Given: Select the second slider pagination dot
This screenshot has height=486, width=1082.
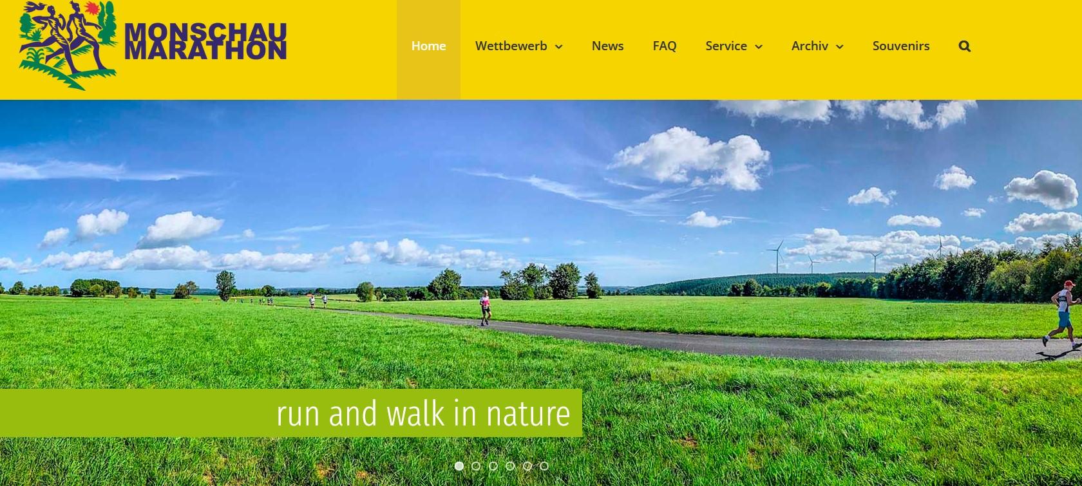Looking at the screenshot, I should tap(476, 466).
